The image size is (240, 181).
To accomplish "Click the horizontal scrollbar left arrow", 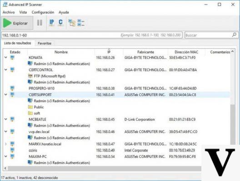I will click(5, 168).
